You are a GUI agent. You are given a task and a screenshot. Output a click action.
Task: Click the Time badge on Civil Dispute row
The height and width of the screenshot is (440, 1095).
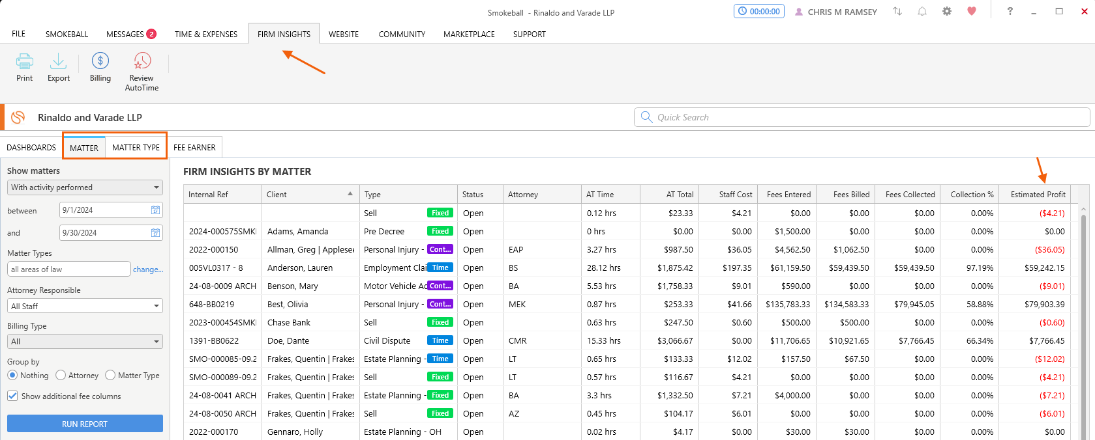(x=440, y=340)
